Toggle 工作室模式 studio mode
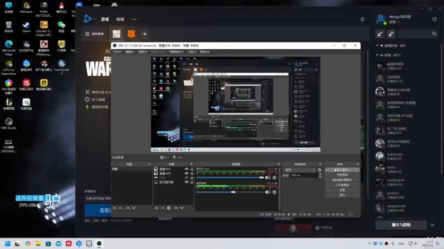444x249 pixels. click(342, 185)
